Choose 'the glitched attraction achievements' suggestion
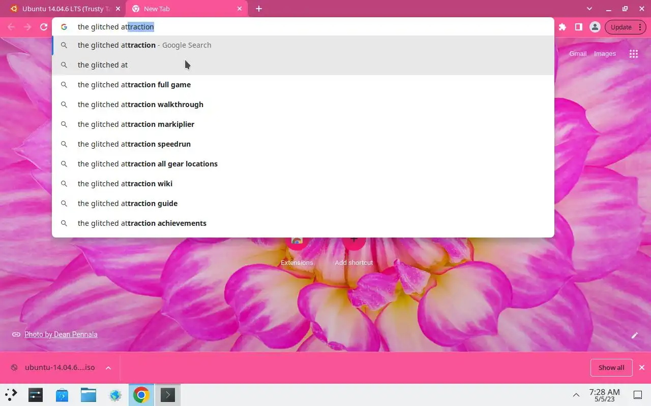 point(303,223)
